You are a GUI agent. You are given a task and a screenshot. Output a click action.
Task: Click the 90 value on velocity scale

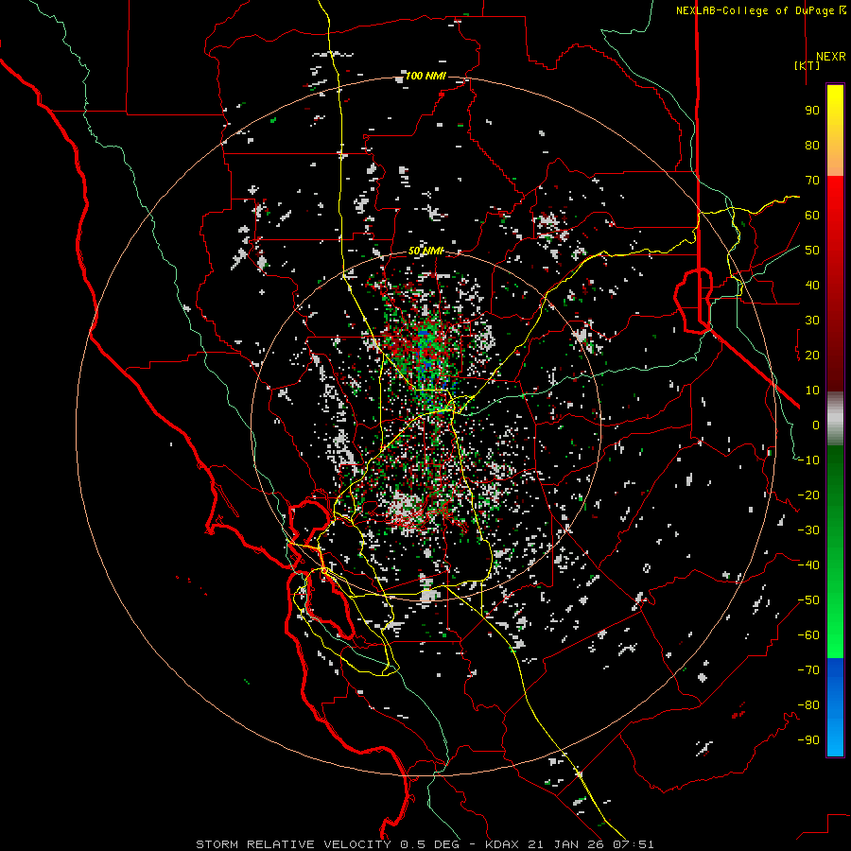(x=812, y=111)
